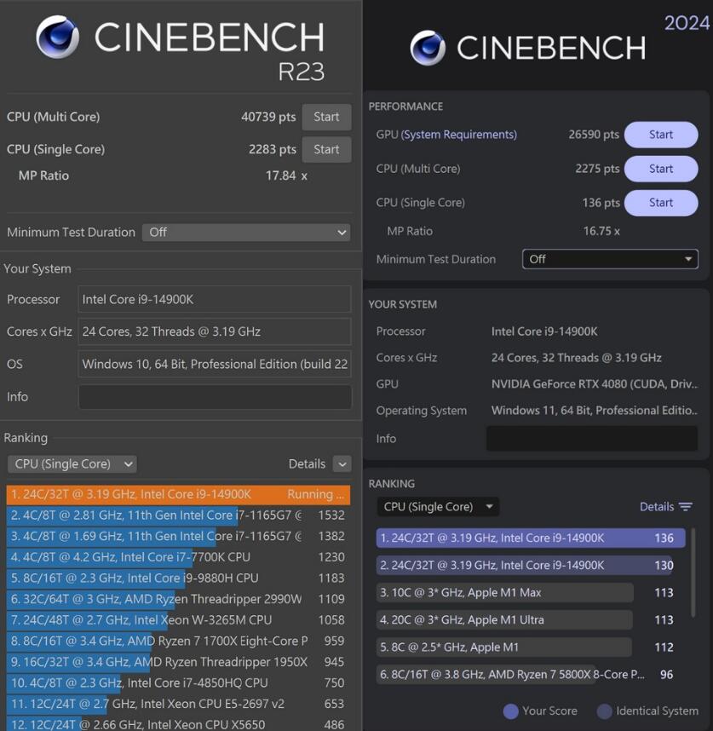Click the R23 Info input field
The height and width of the screenshot is (731, 713).
click(x=215, y=397)
